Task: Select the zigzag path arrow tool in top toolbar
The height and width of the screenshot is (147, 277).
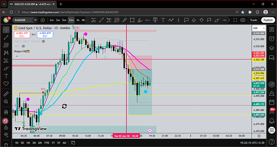Action: (171, 20)
